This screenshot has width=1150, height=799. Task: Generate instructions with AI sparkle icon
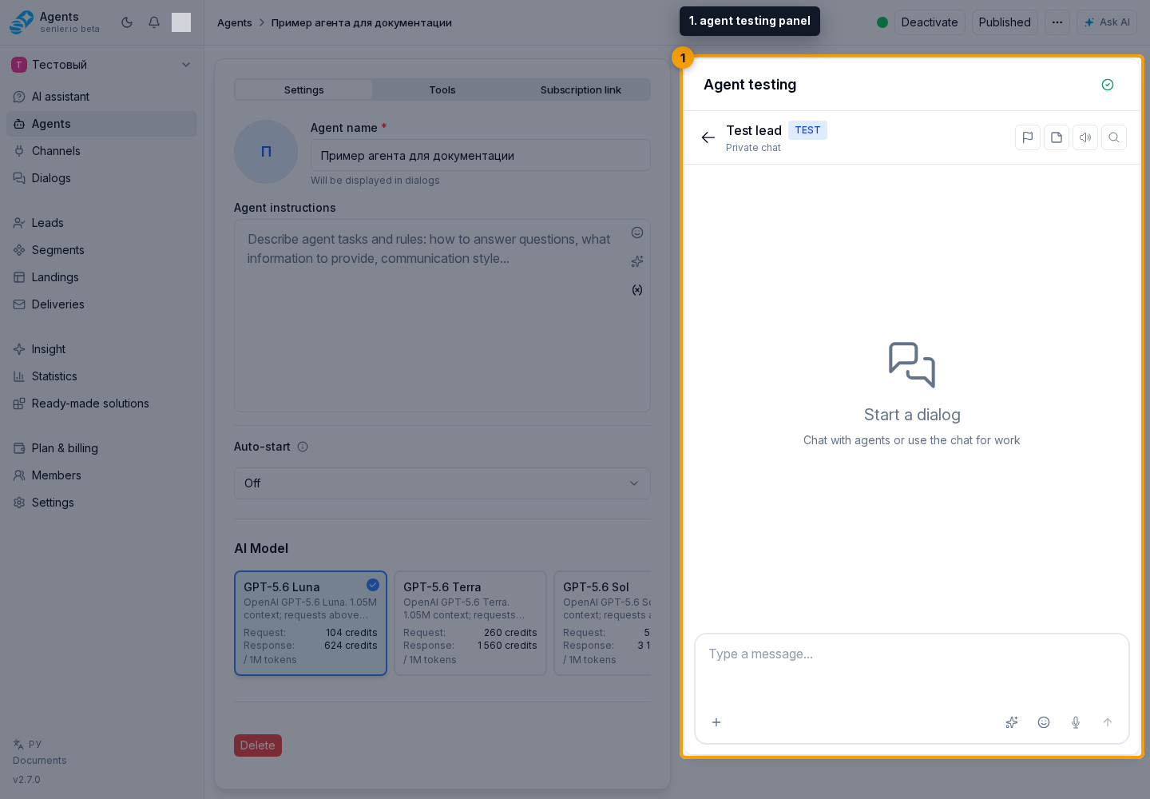click(x=637, y=261)
